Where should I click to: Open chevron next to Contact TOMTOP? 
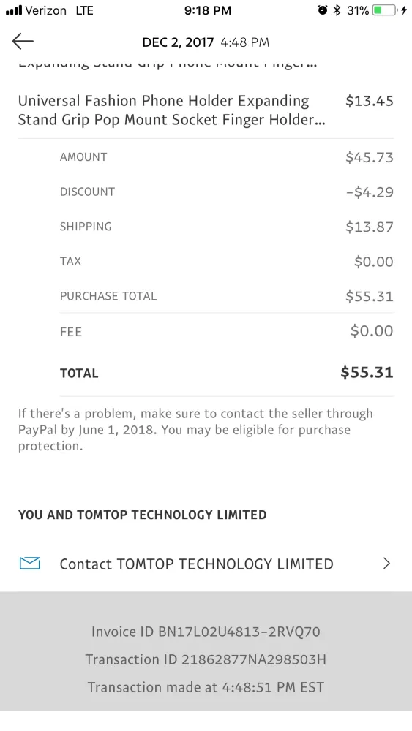click(x=386, y=563)
